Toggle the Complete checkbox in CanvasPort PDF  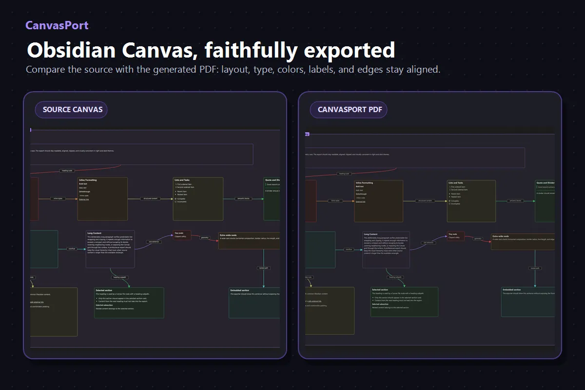449,201
